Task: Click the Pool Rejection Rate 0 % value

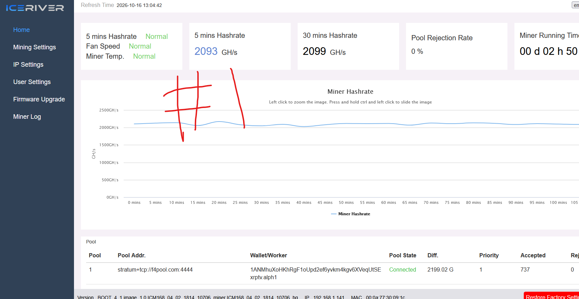Action: tap(417, 51)
